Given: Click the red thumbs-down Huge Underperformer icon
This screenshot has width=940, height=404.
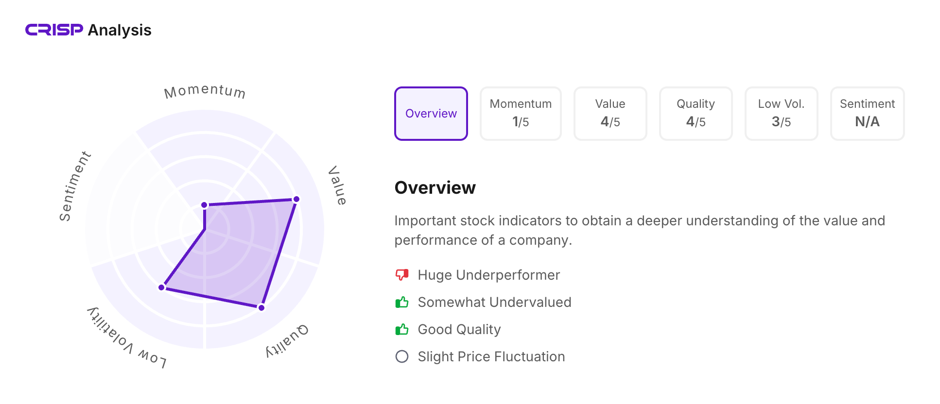Looking at the screenshot, I should pos(402,275).
